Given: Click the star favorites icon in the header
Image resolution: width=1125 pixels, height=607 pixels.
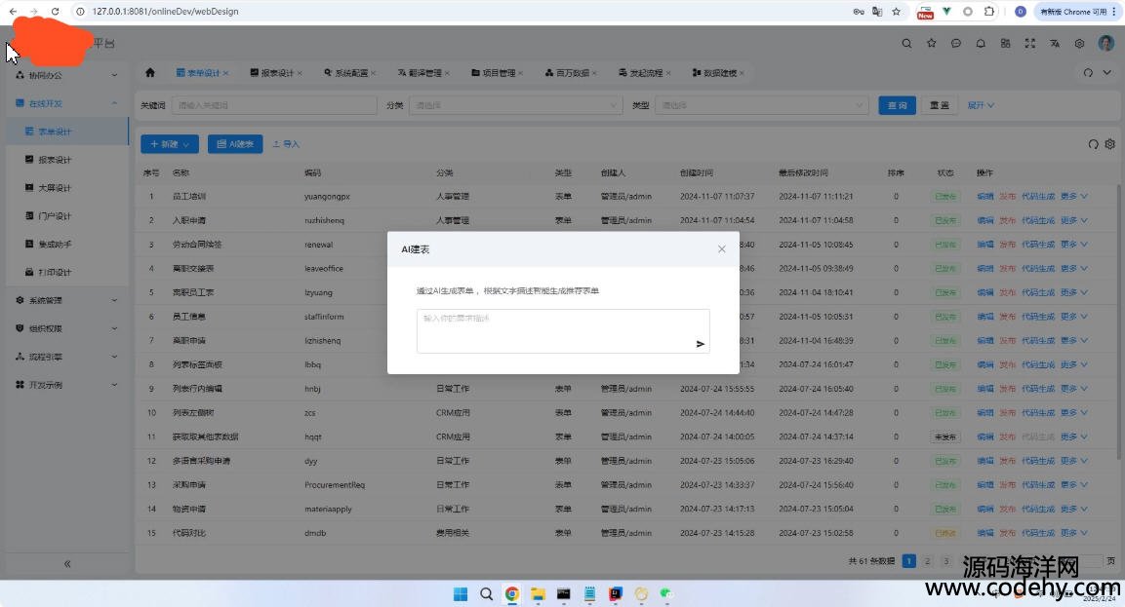Looking at the screenshot, I should tap(932, 44).
